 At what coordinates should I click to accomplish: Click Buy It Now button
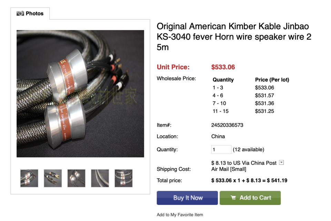pyautogui.click(x=187, y=198)
